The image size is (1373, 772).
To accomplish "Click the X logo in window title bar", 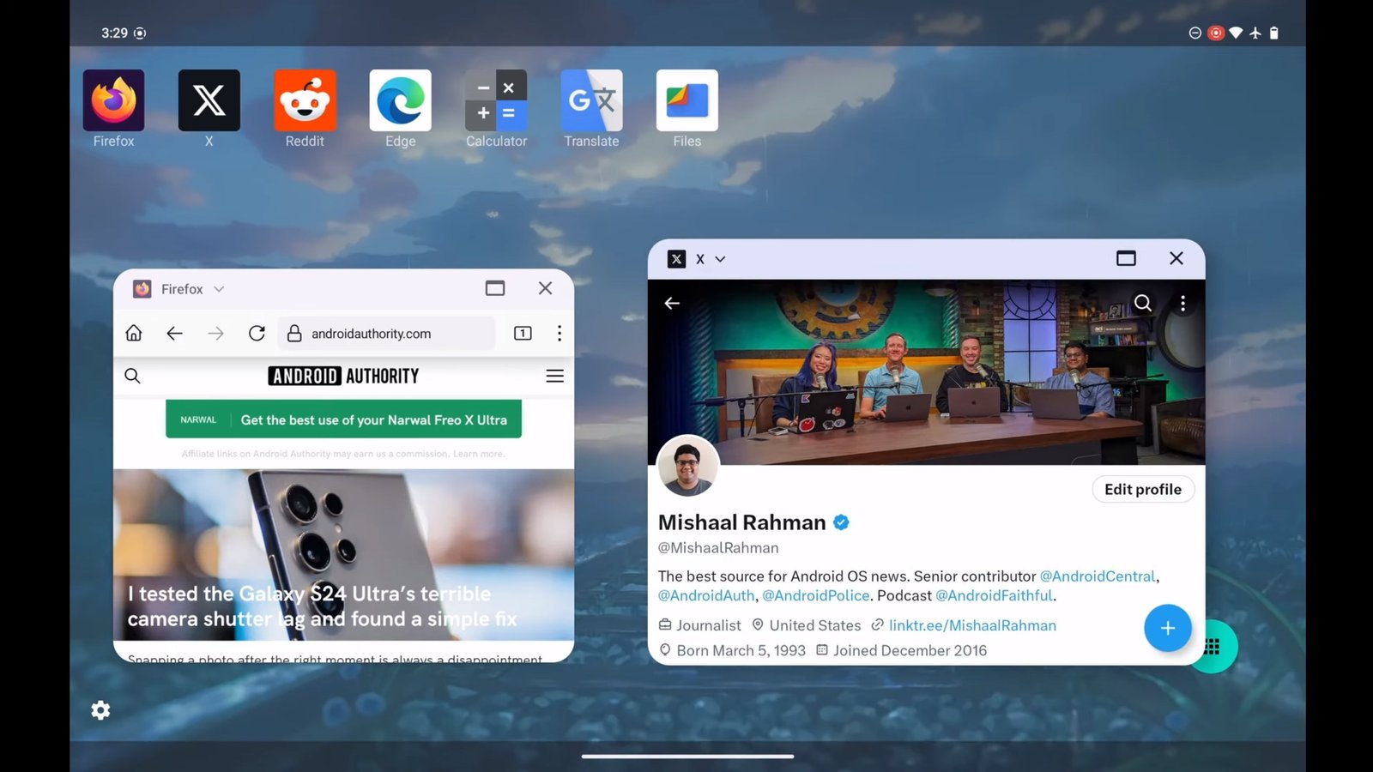I will coord(677,259).
